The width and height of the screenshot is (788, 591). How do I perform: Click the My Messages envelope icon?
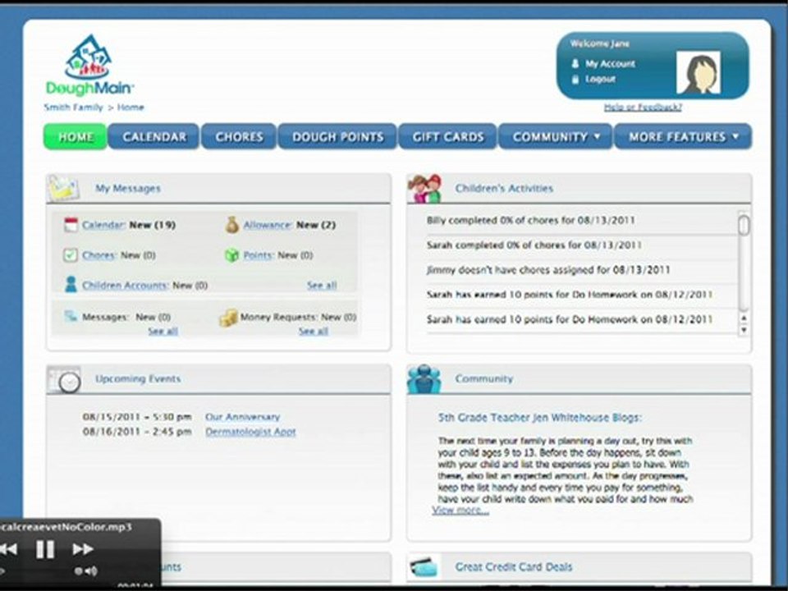click(x=63, y=189)
